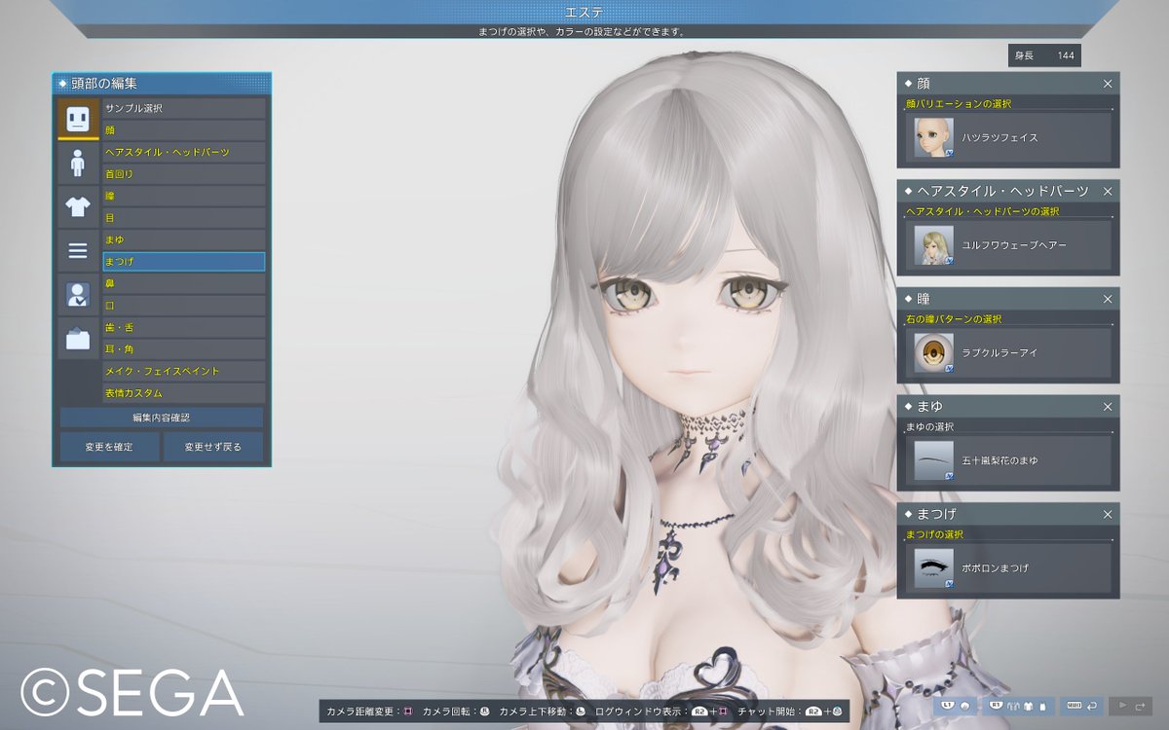This screenshot has width=1169, height=730.
Task: Open the three-line list menu icon
Action: pos(78,251)
